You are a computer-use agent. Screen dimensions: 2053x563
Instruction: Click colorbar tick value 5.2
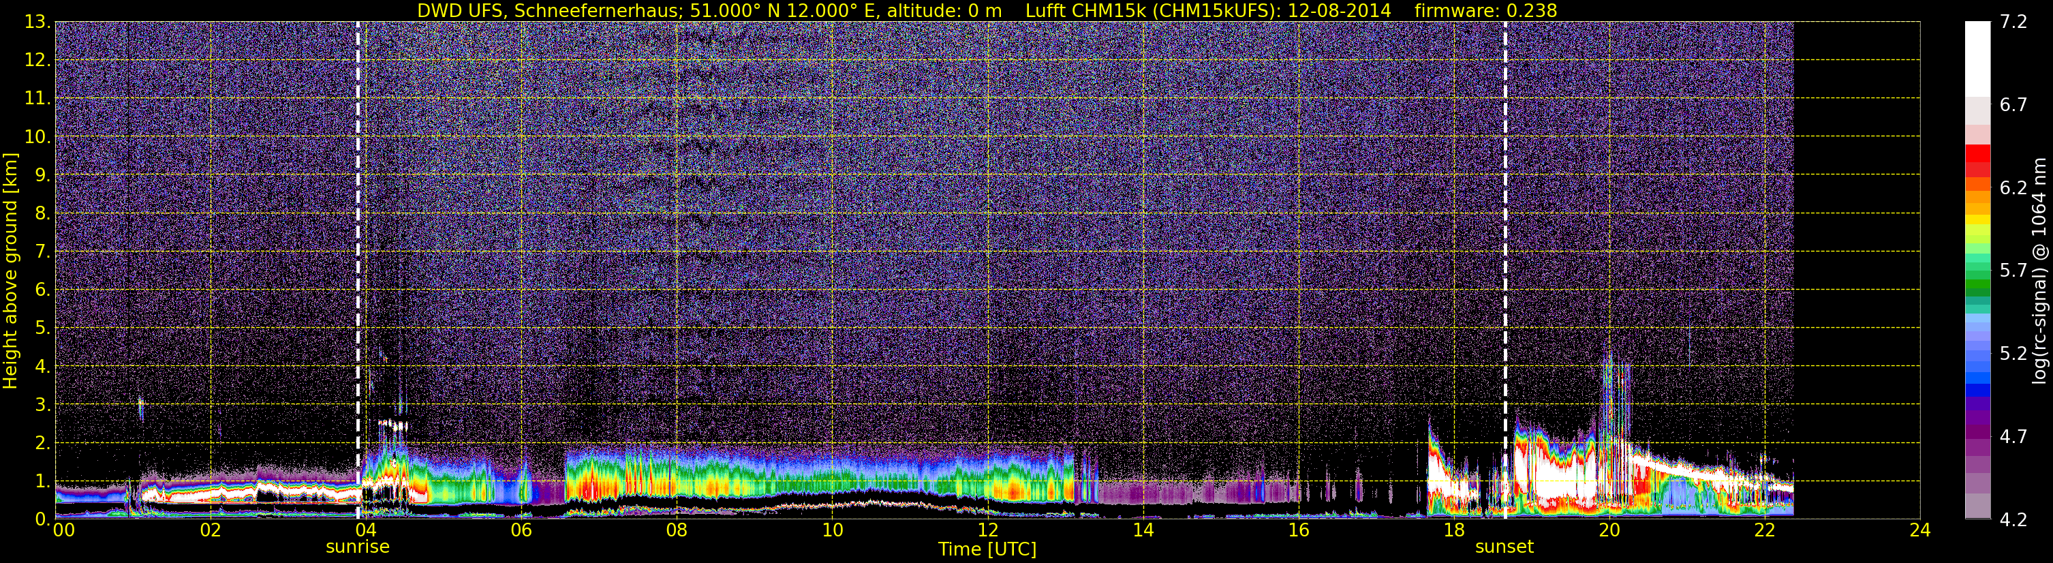(x=2013, y=353)
